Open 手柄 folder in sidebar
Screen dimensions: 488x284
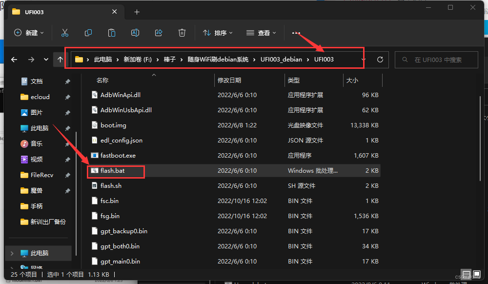37,206
